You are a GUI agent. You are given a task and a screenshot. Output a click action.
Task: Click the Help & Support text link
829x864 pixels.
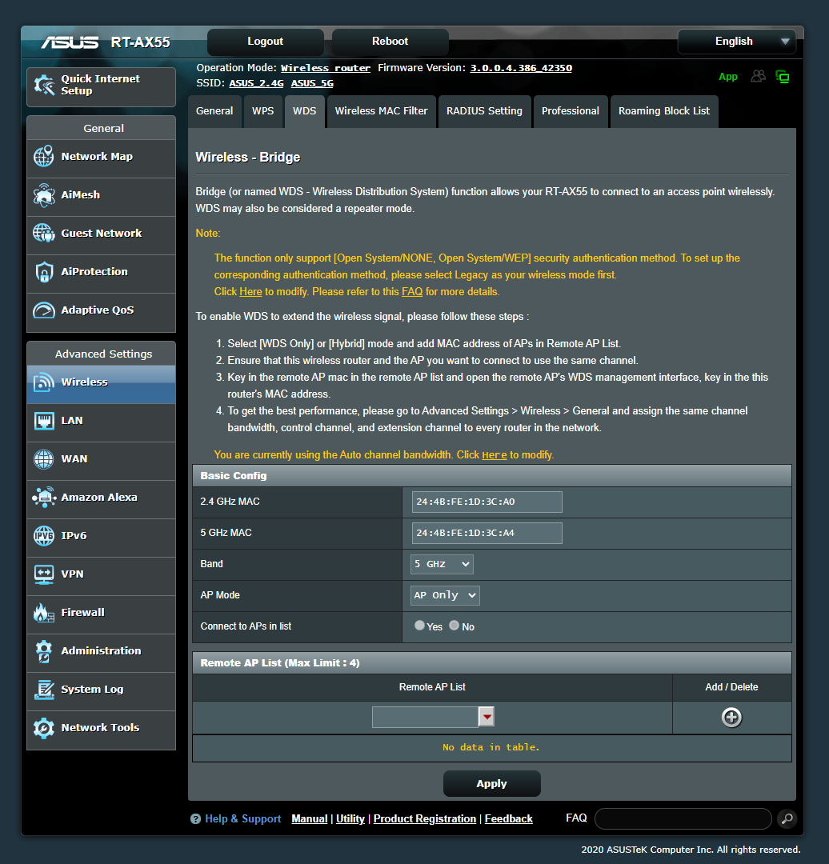(x=242, y=819)
